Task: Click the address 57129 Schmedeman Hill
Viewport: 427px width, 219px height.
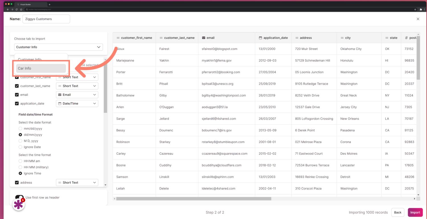Action: pyautogui.click(x=313, y=61)
